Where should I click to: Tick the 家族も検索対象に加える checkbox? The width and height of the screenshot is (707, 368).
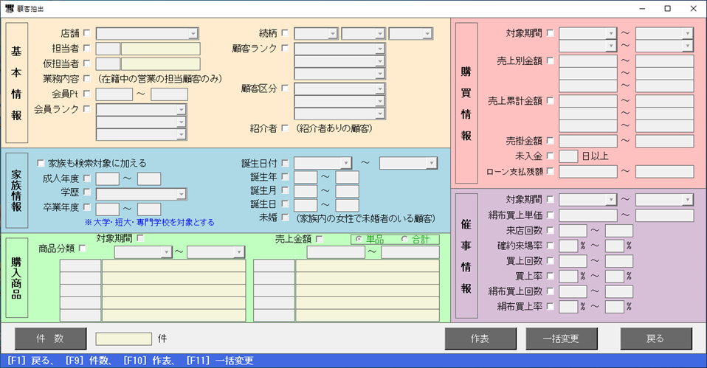[41, 163]
